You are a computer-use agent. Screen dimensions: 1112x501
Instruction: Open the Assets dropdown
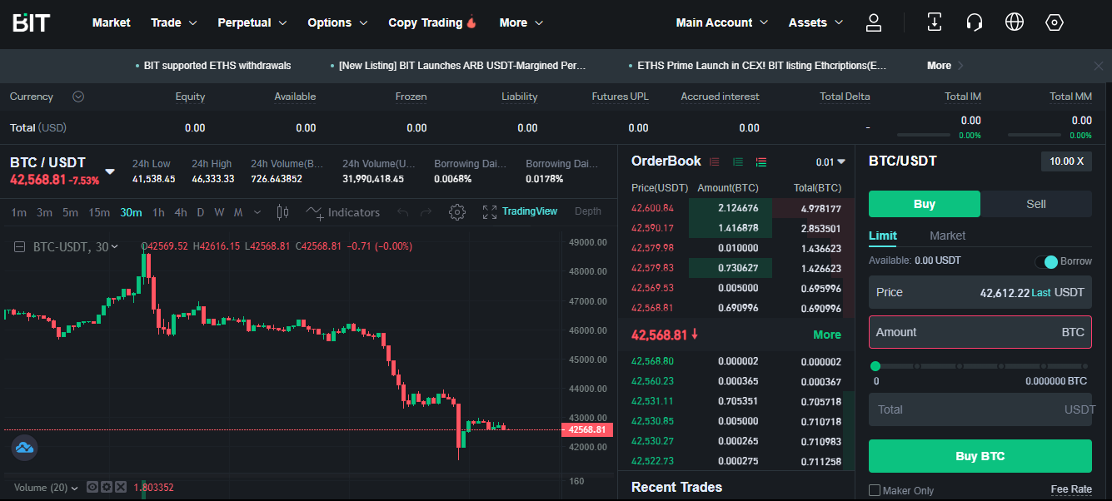click(815, 22)
